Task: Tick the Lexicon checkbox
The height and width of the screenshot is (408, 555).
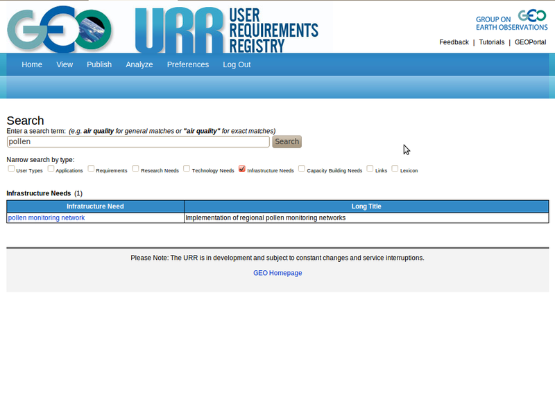Action: 395,168
